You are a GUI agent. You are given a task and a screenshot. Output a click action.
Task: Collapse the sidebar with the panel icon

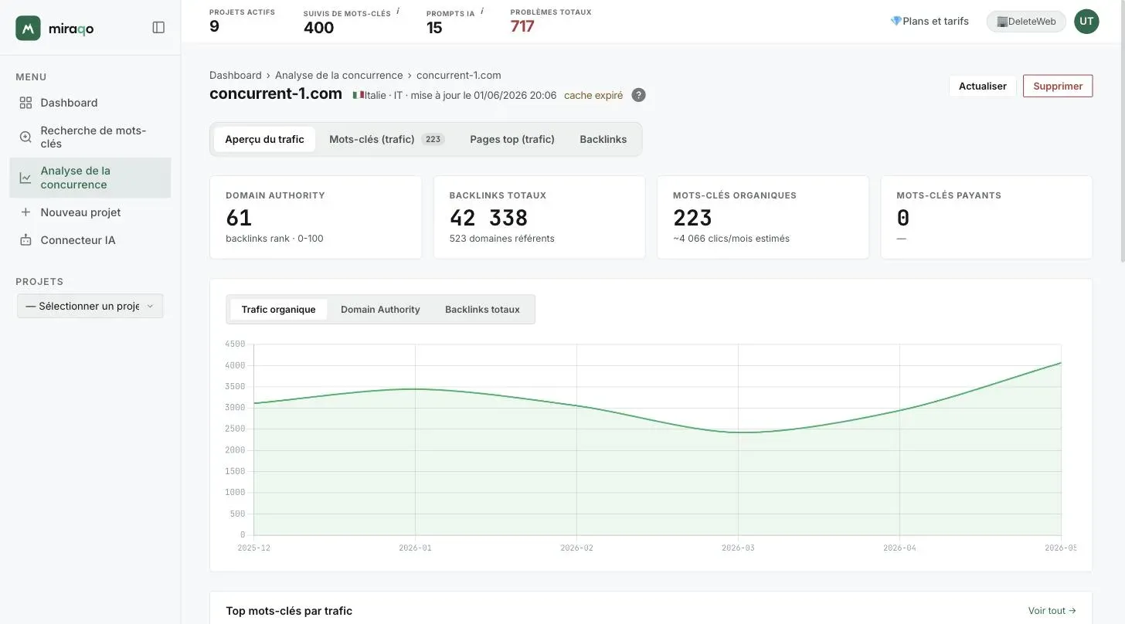[158, 28]
